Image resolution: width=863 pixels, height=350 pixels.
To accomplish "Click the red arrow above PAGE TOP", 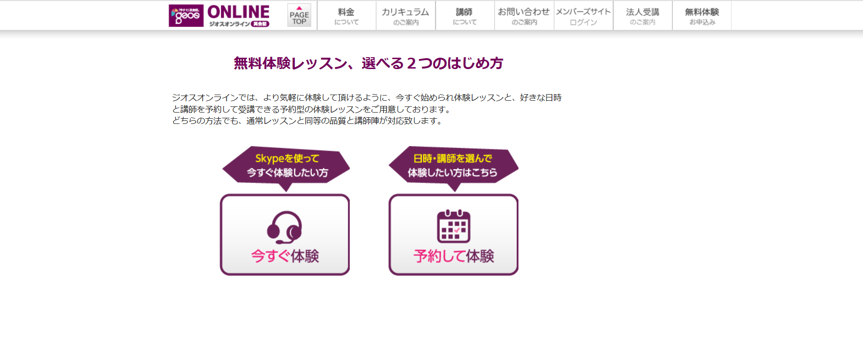I will point(299,8).
